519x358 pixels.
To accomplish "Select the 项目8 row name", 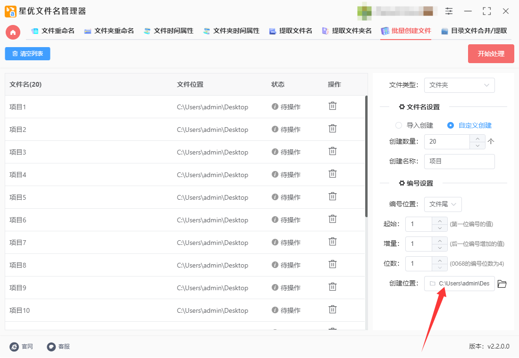I will click(x=18, y=265).
